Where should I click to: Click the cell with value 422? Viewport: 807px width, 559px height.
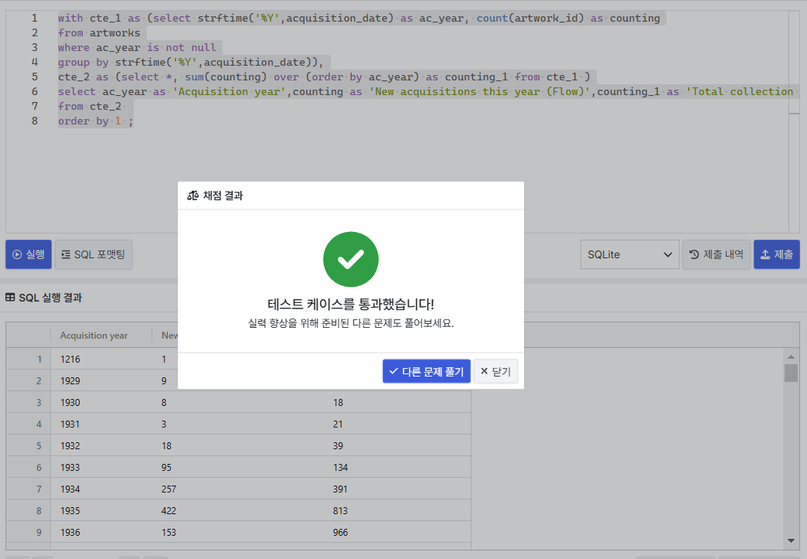click(238, 510)
